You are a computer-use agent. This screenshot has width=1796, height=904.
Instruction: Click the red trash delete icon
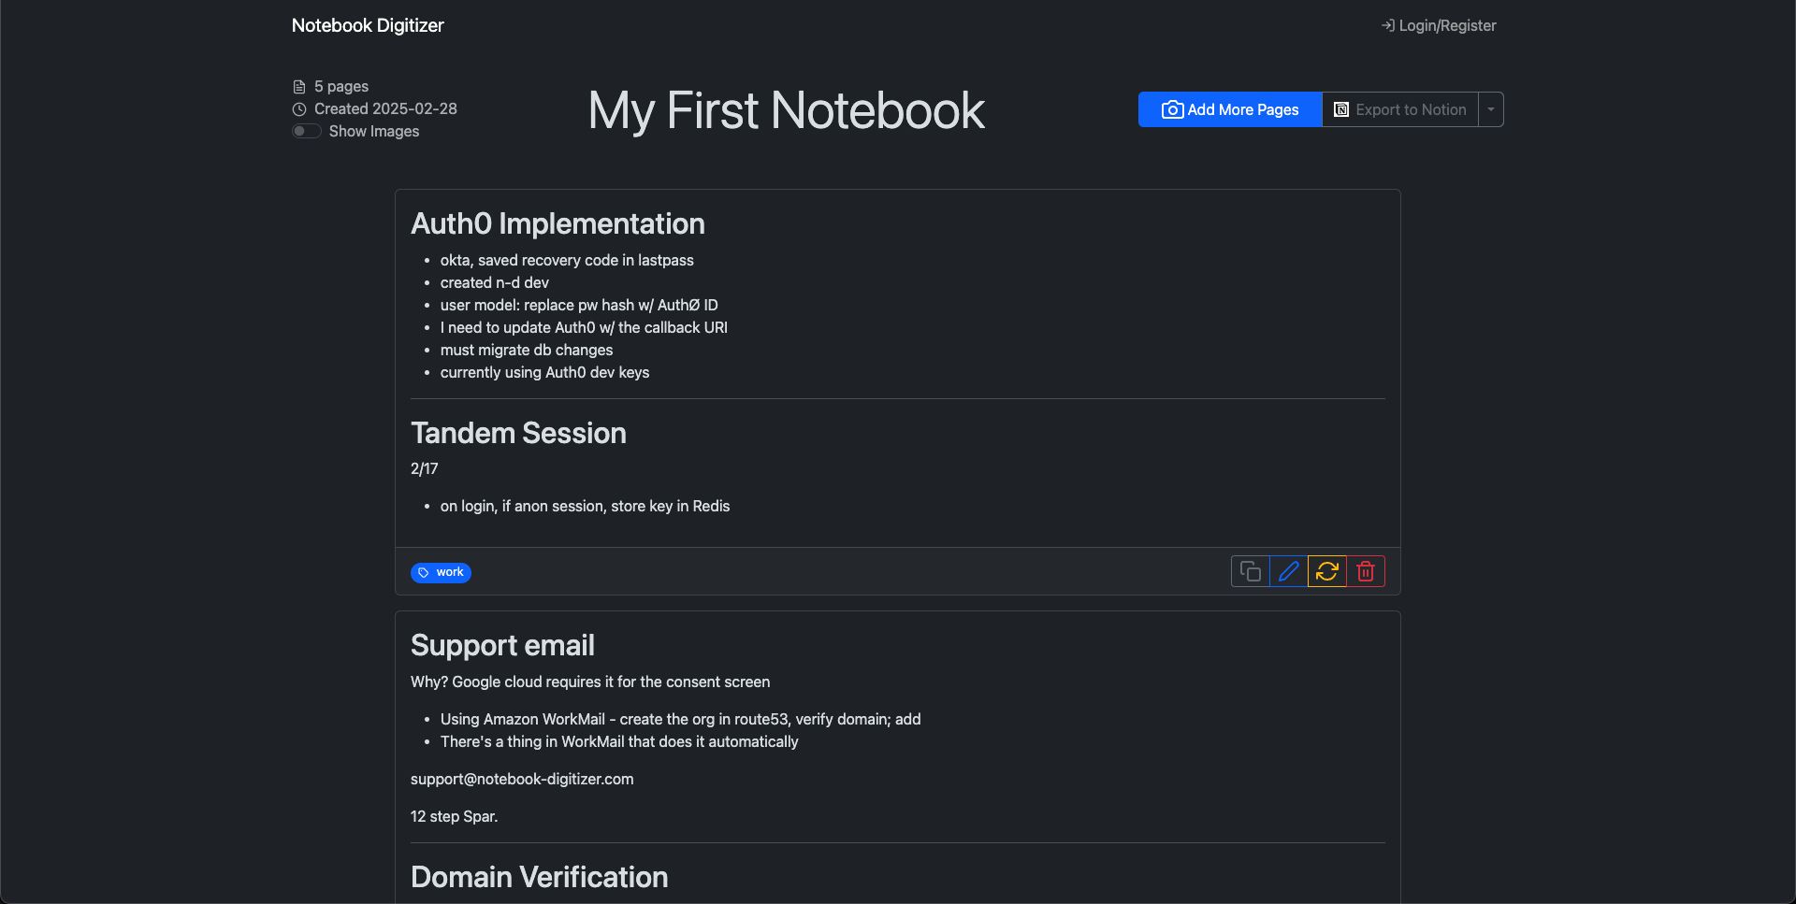click(1365, 571)
